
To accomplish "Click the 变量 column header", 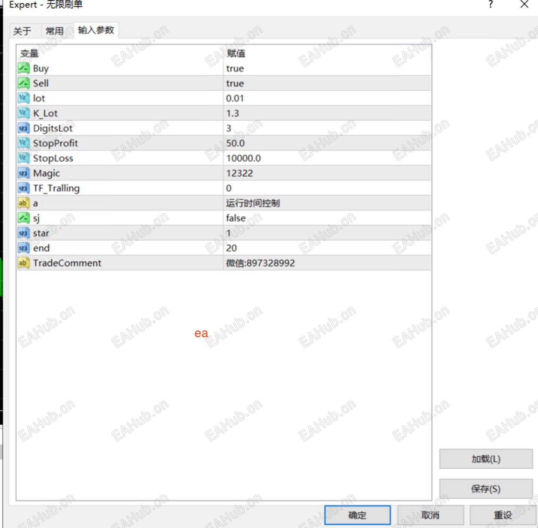I will pyautogui.click(x=29, y=54).
